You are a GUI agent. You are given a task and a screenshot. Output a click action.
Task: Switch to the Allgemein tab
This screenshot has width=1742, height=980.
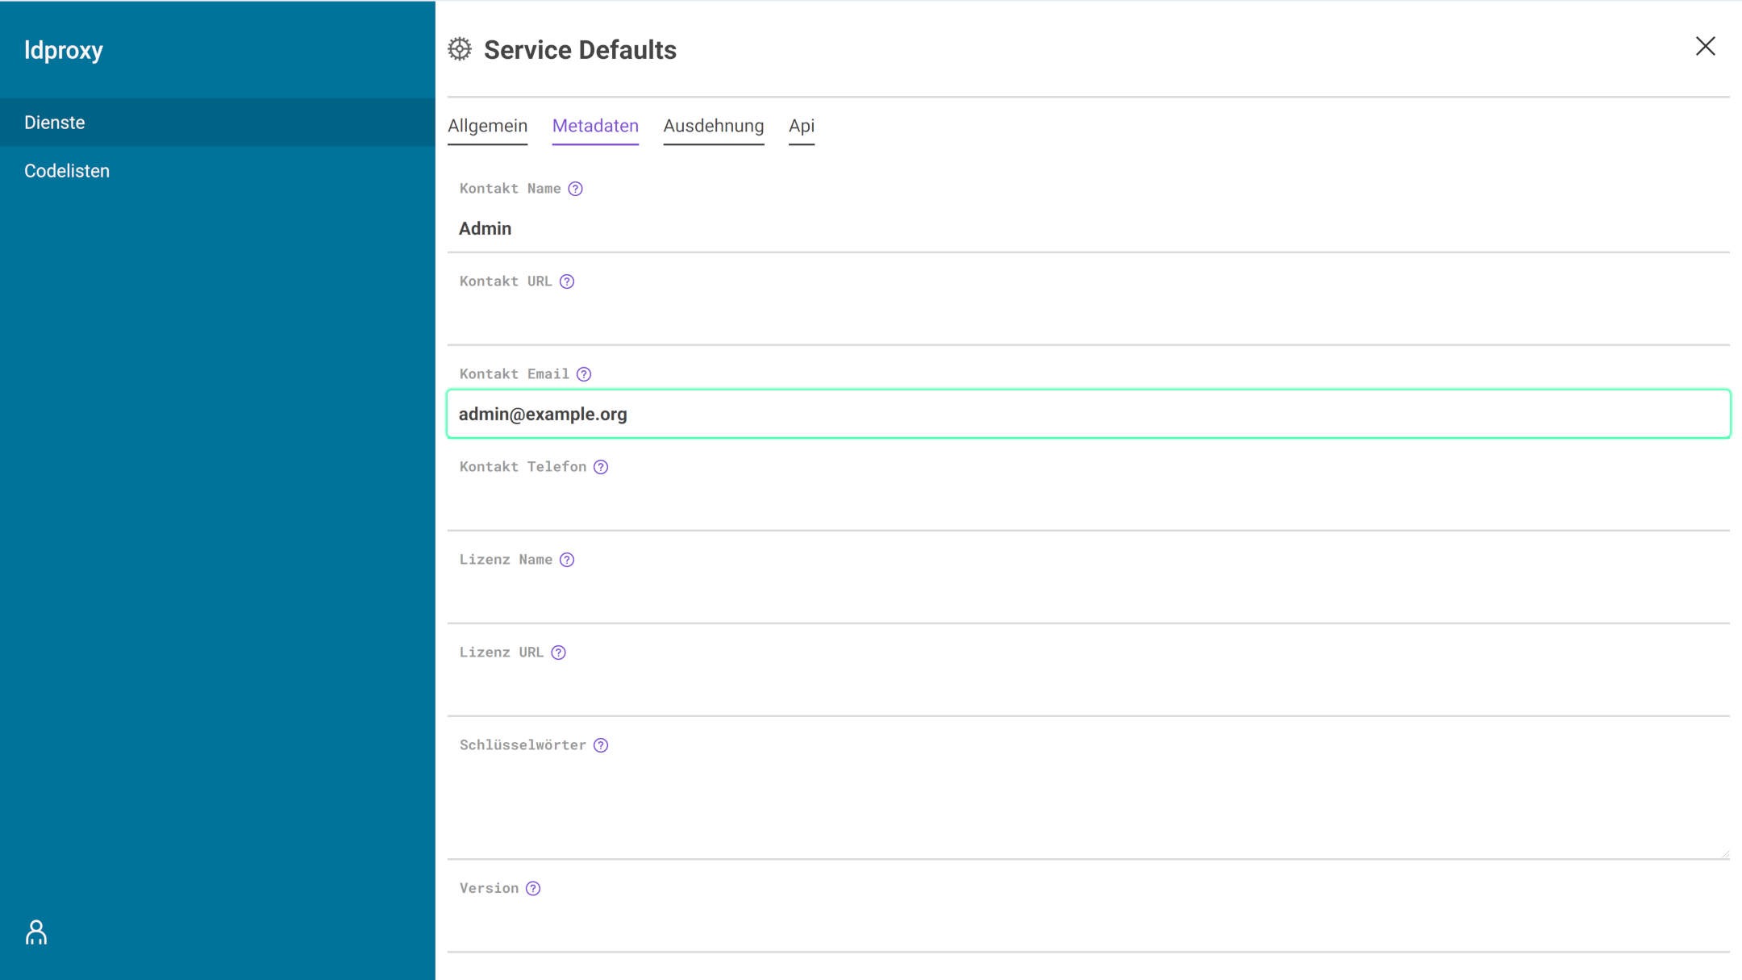click(x=488, y=126)
